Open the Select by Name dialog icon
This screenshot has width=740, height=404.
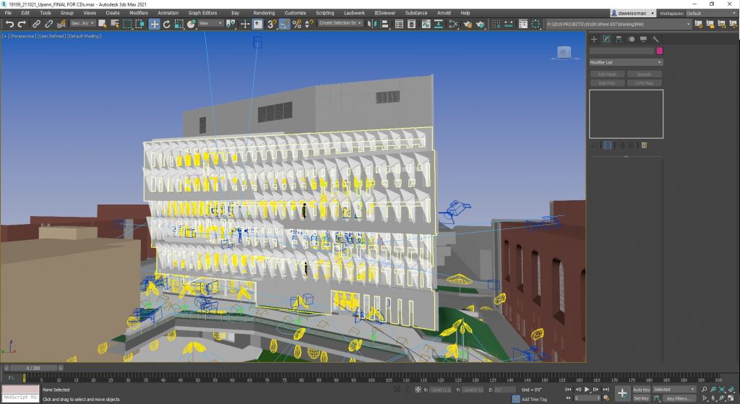[x=115, y=24]
